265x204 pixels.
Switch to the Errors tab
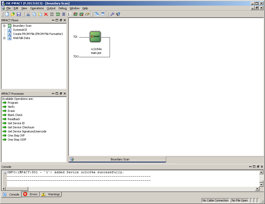[31, 194]
